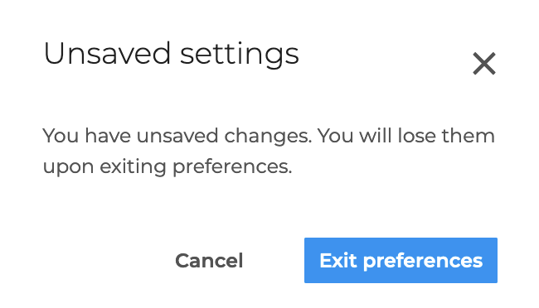The image size is (539, 308).
Task: Click the gray X close icon
Action: (x=484, y=64)
